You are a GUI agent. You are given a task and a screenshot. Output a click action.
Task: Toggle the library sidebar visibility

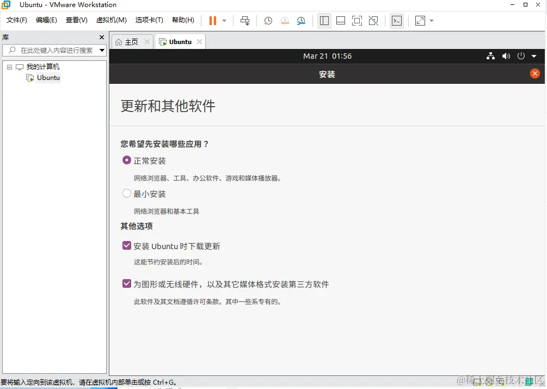coord(324,21)
